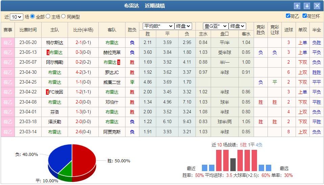Screen dimensions: 324x185
Task: Click the 荷乙 league tag for 23-05-20
Action: [8, 43]
